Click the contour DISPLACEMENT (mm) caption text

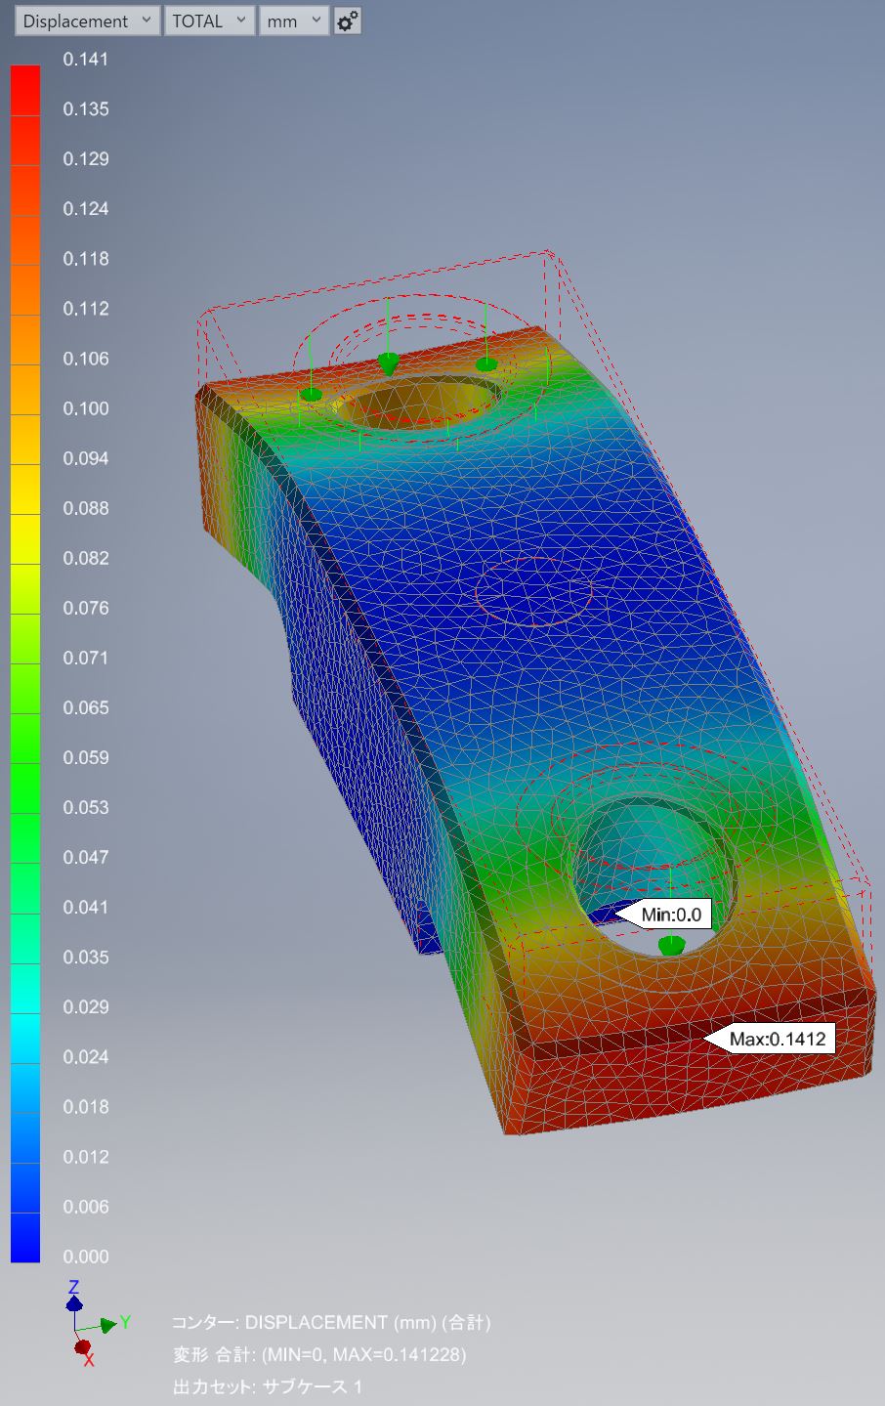[331, 1323]
